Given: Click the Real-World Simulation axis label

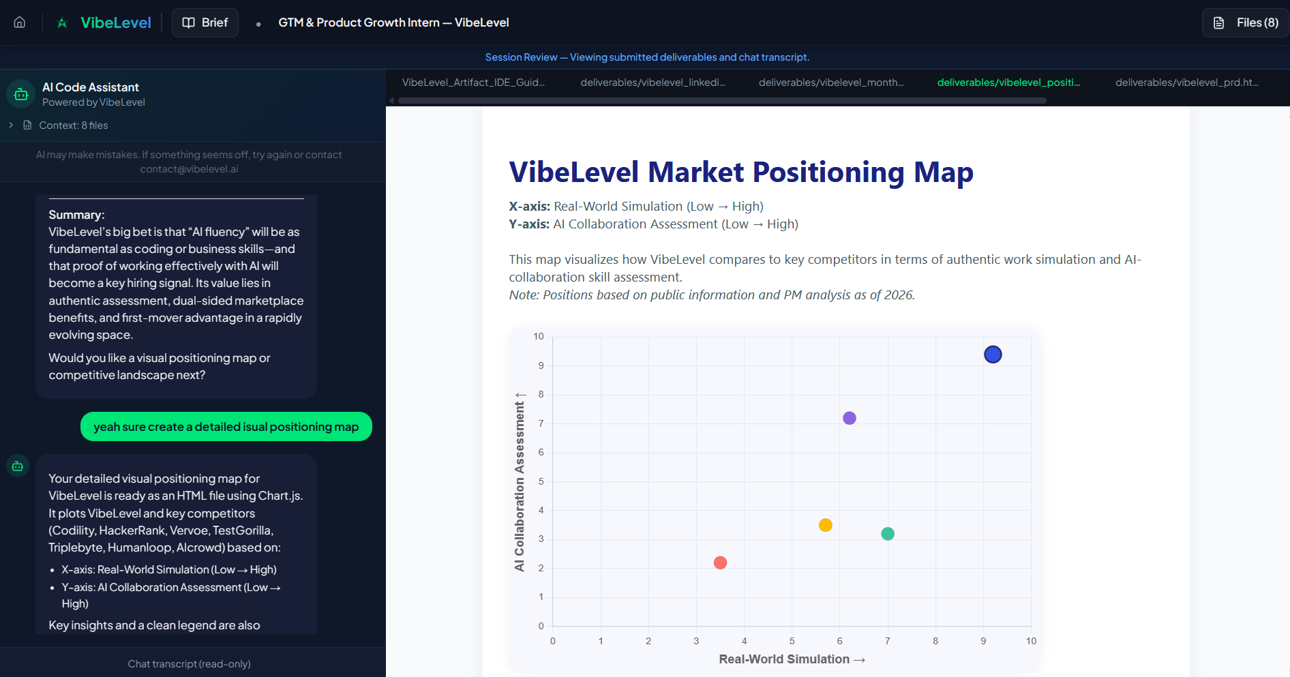Looking at the screenshot, I should (x=792, y=659).
